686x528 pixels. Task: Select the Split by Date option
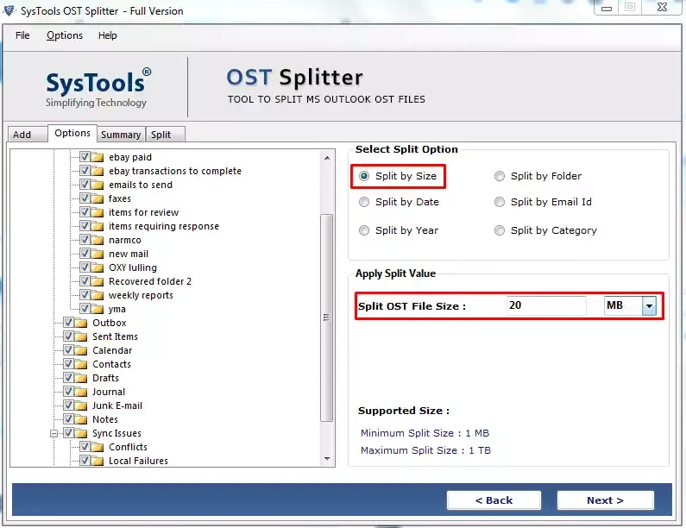[364, 202]
